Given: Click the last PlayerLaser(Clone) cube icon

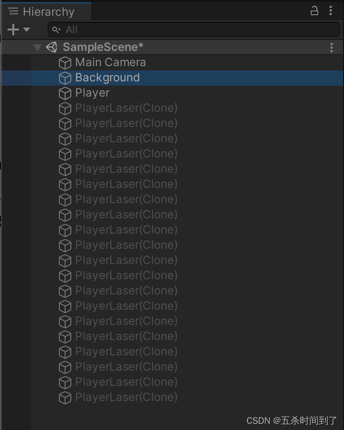Looking at the screenshot, I should tap(65, 397).
